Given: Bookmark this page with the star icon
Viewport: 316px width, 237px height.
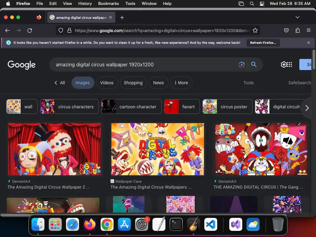Looking at the screenshot, I should click(255, 31).
